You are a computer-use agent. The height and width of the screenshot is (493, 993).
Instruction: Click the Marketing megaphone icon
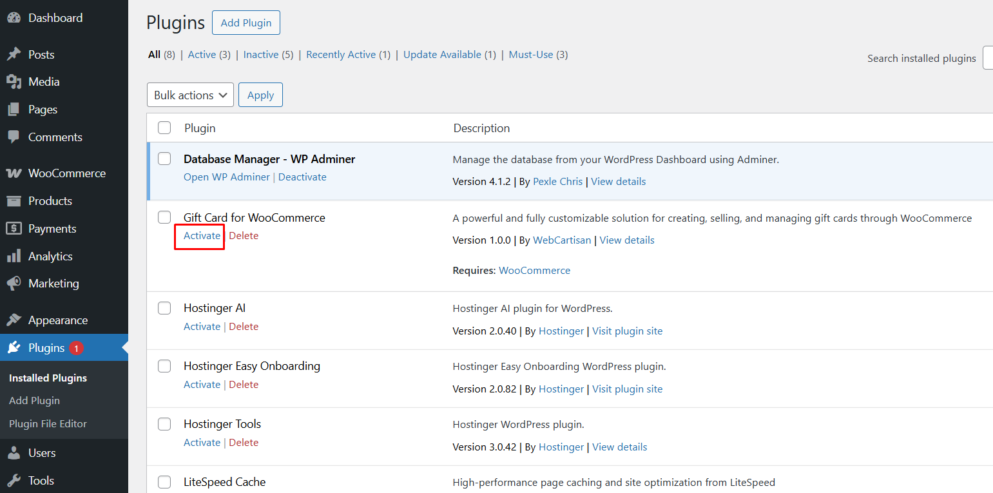click(x=14, y=284)
